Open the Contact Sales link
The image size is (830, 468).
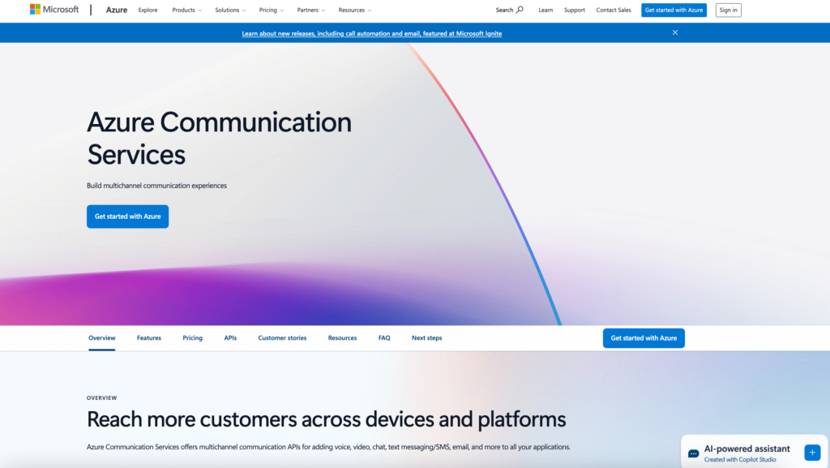pyautogui.click(x=614, y=11)
